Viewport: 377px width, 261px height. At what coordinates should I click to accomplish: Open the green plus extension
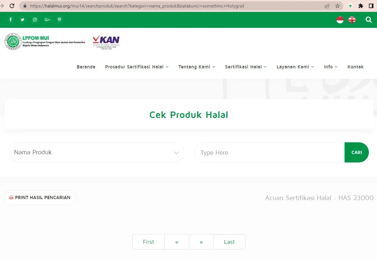pyautogui.click(x=350, y=6)
